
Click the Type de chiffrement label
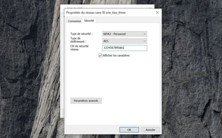78,40
